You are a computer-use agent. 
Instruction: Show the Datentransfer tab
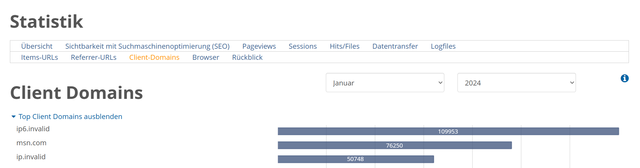click(x=395, y=46)
